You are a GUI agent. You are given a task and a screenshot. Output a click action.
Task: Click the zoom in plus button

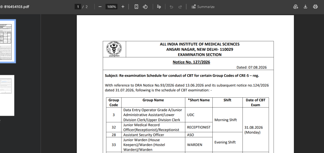123,7
